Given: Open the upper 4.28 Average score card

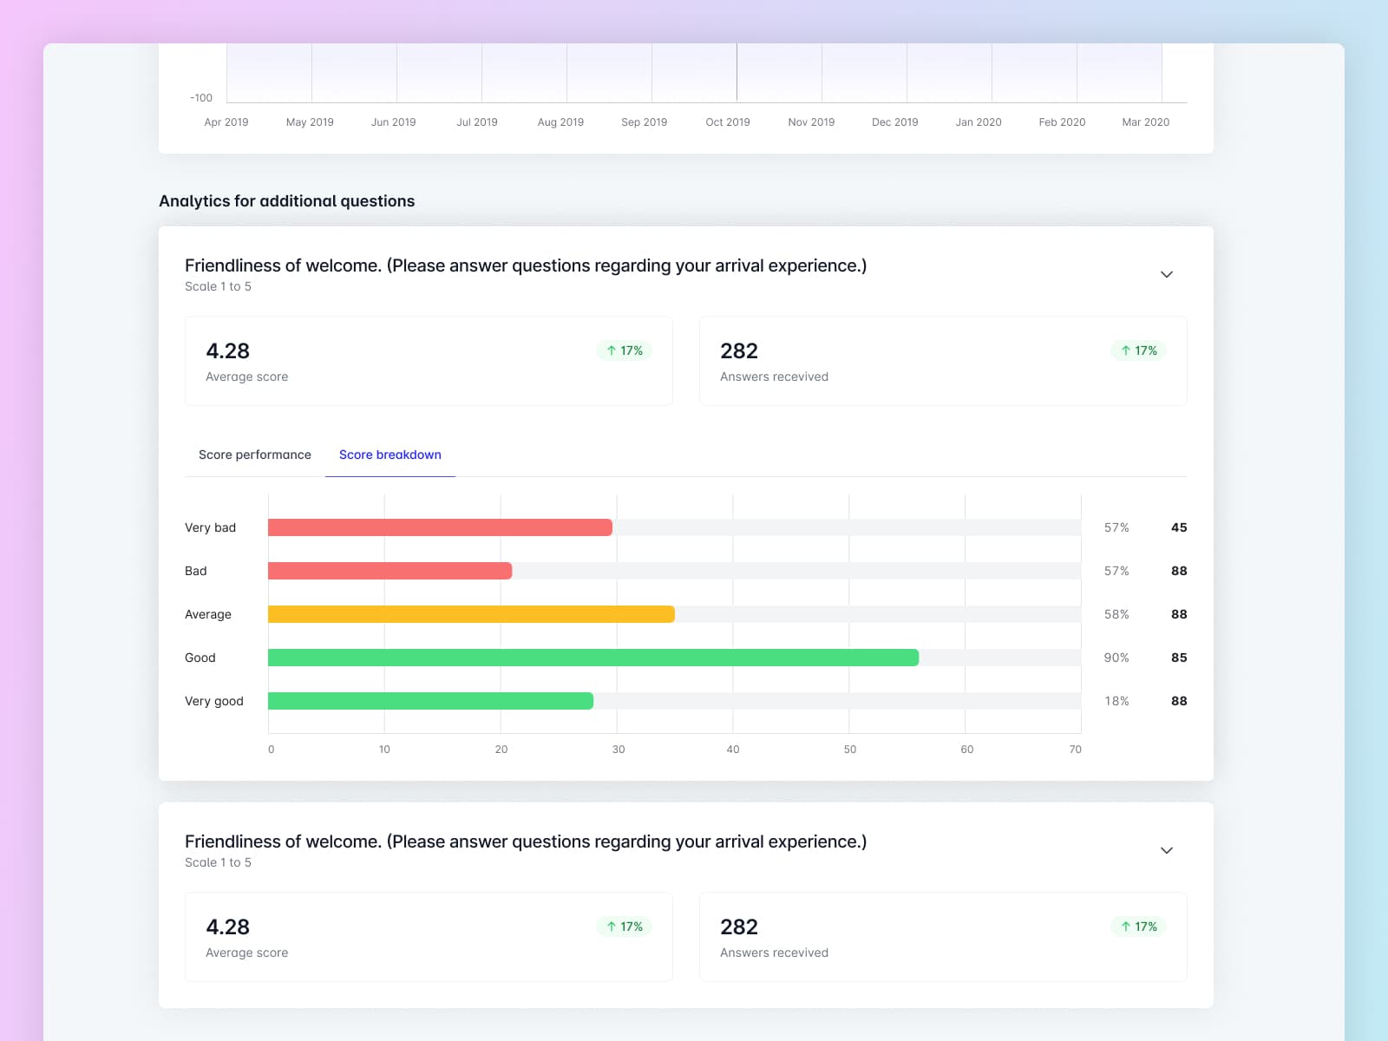Looking at the screenshot, I should (429, 361).
